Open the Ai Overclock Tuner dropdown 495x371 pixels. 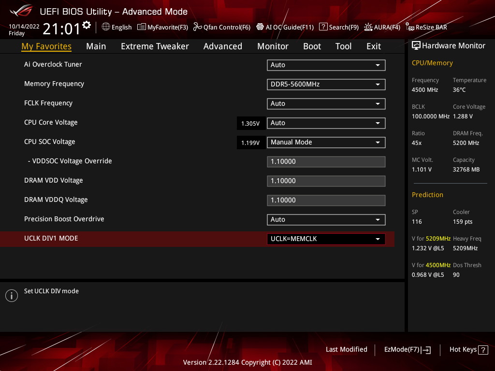[x=326, y=65]
